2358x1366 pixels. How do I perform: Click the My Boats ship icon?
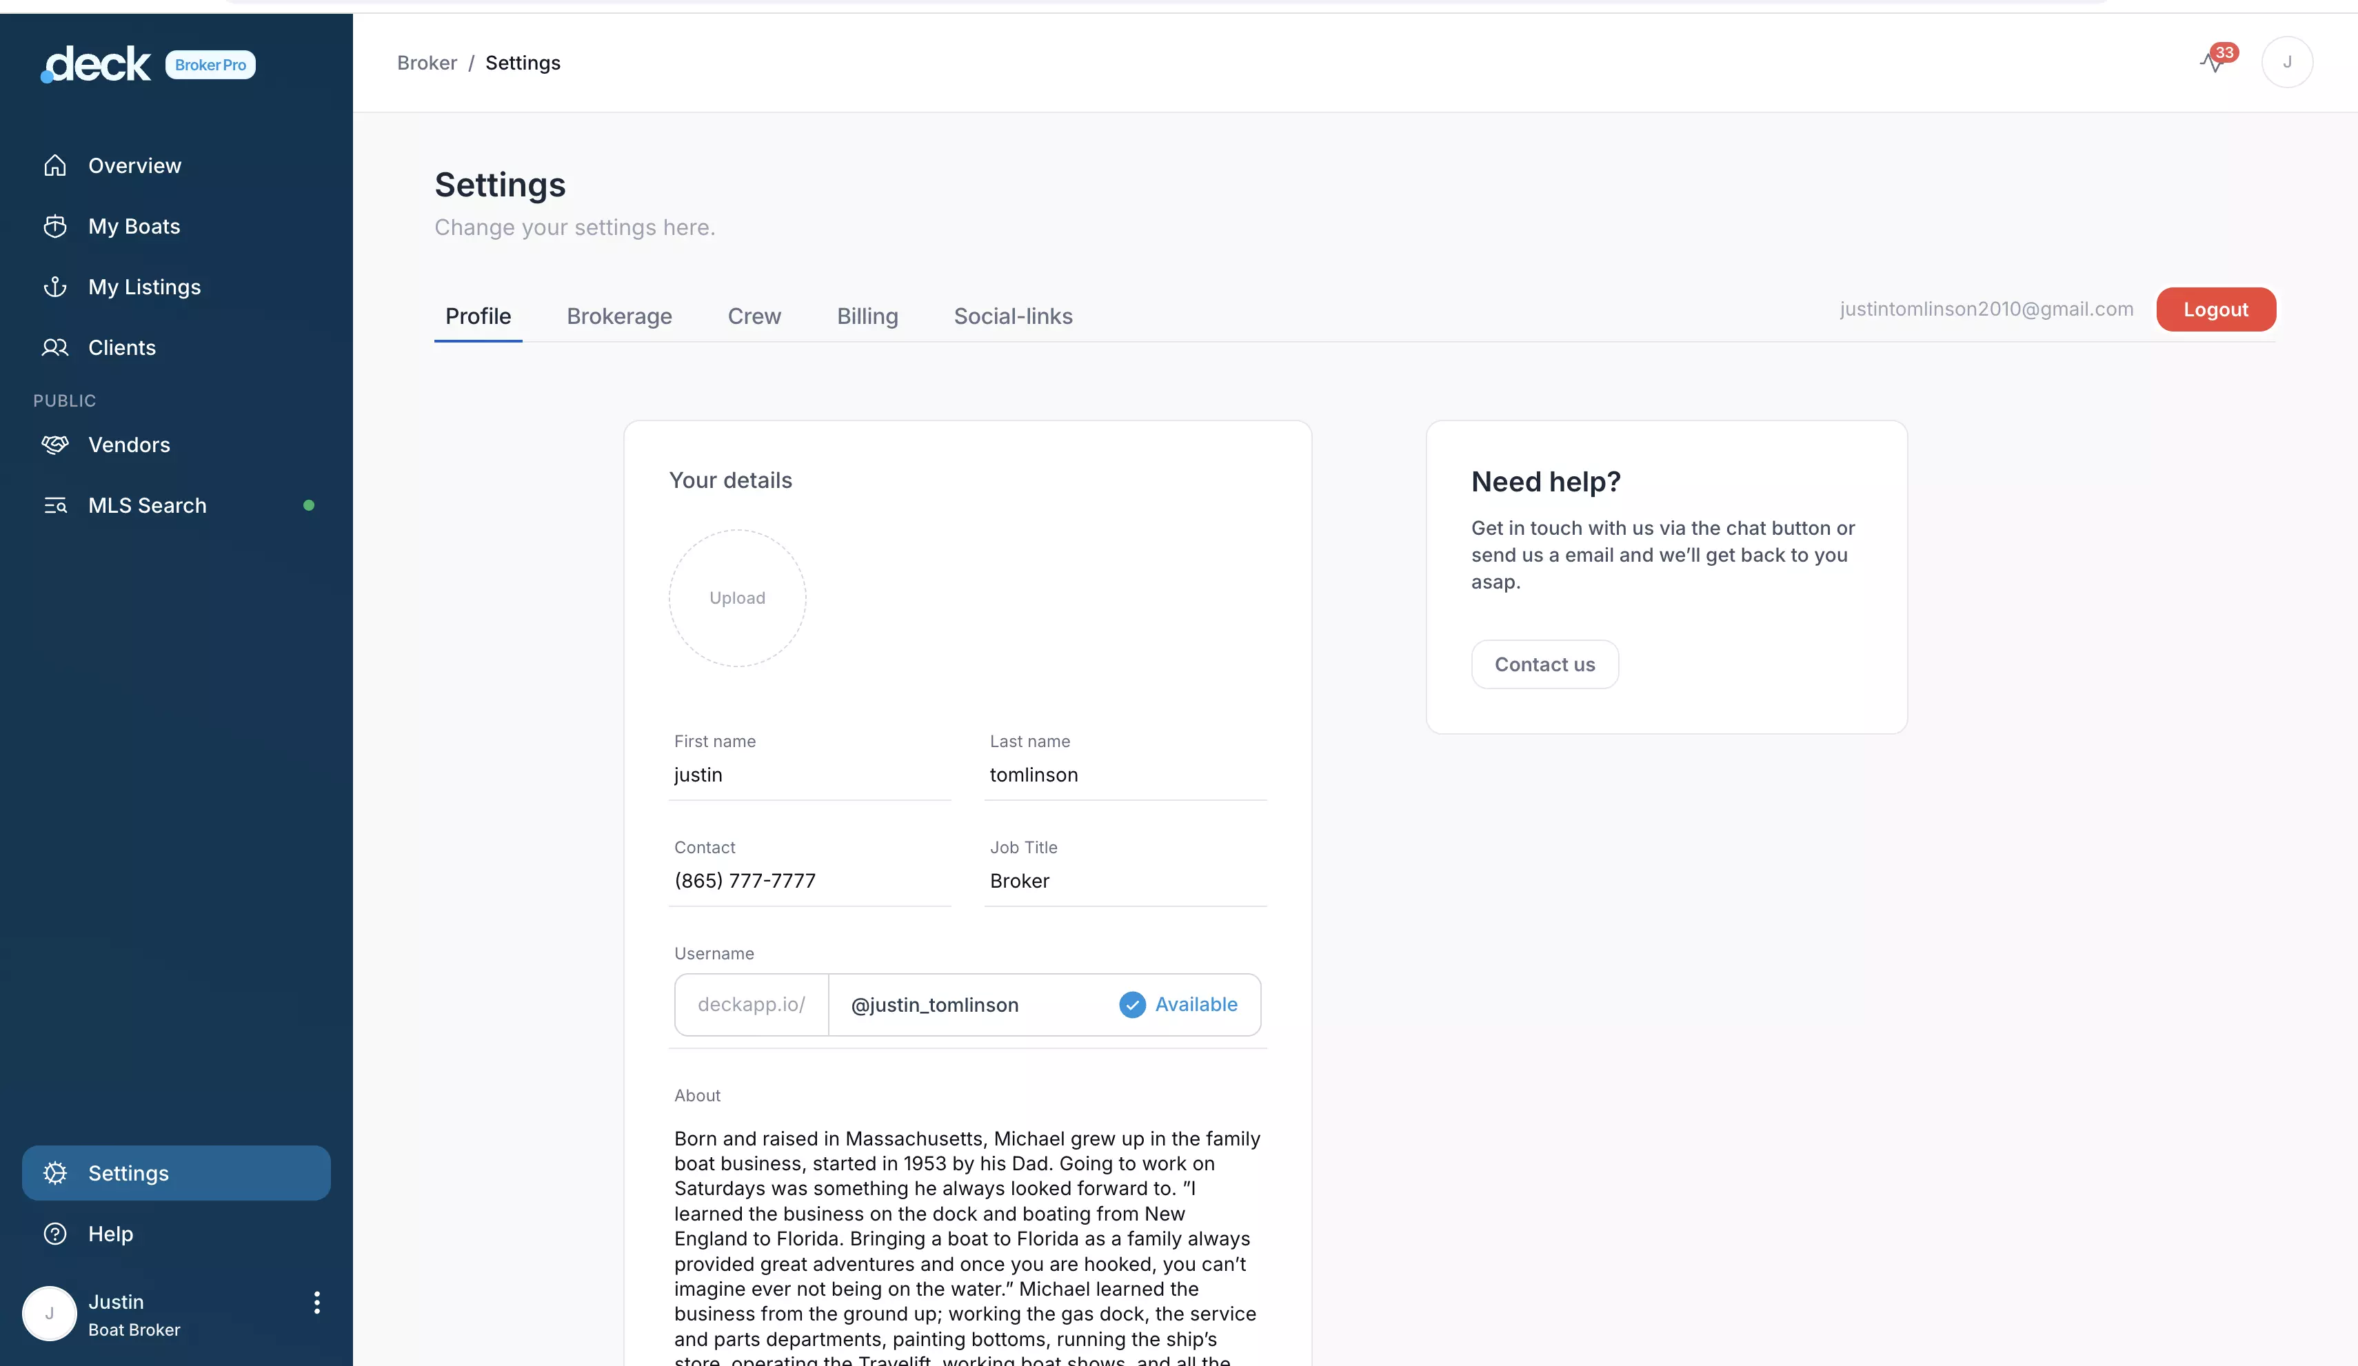[55, 227]
